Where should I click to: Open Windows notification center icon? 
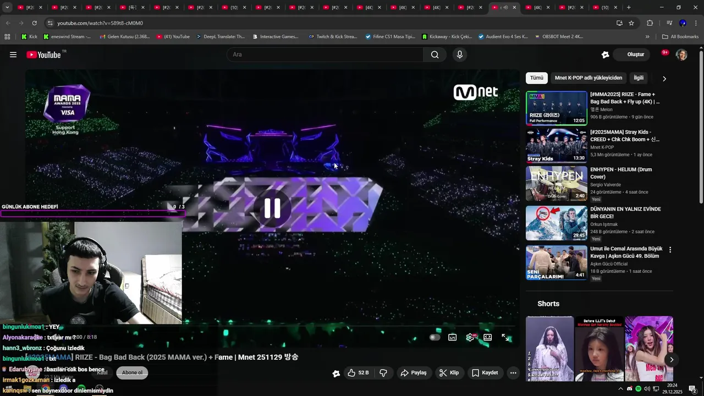(x=692, y=389)
